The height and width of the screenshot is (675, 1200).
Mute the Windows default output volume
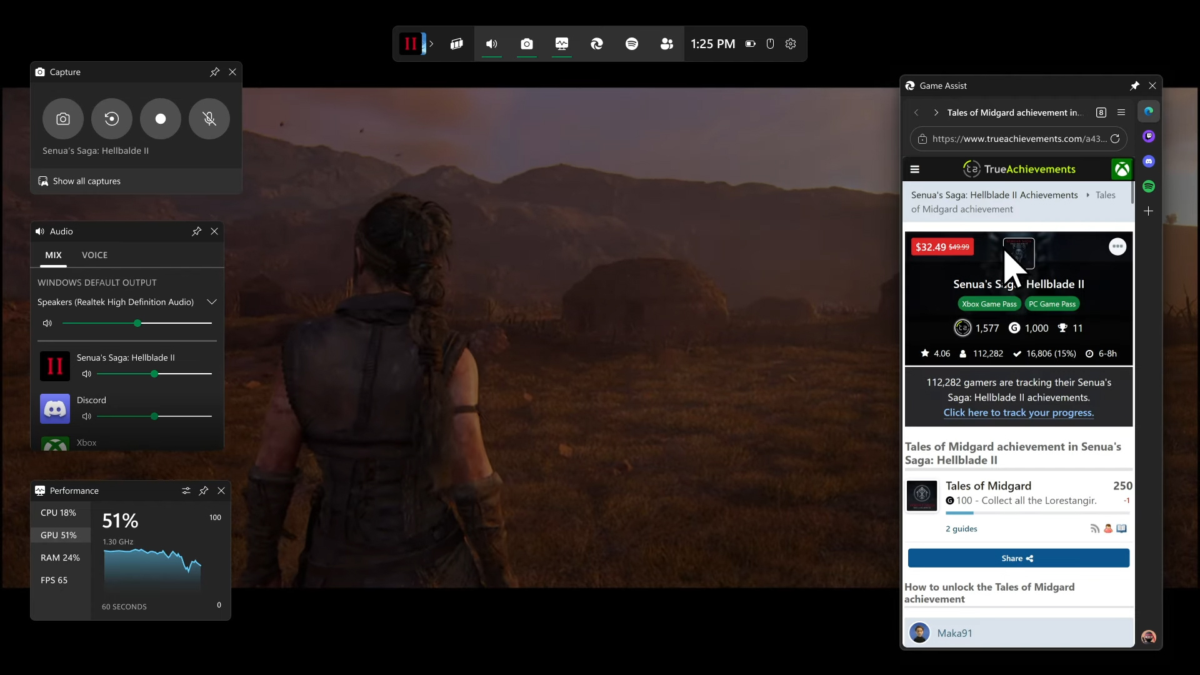[47, 323]
